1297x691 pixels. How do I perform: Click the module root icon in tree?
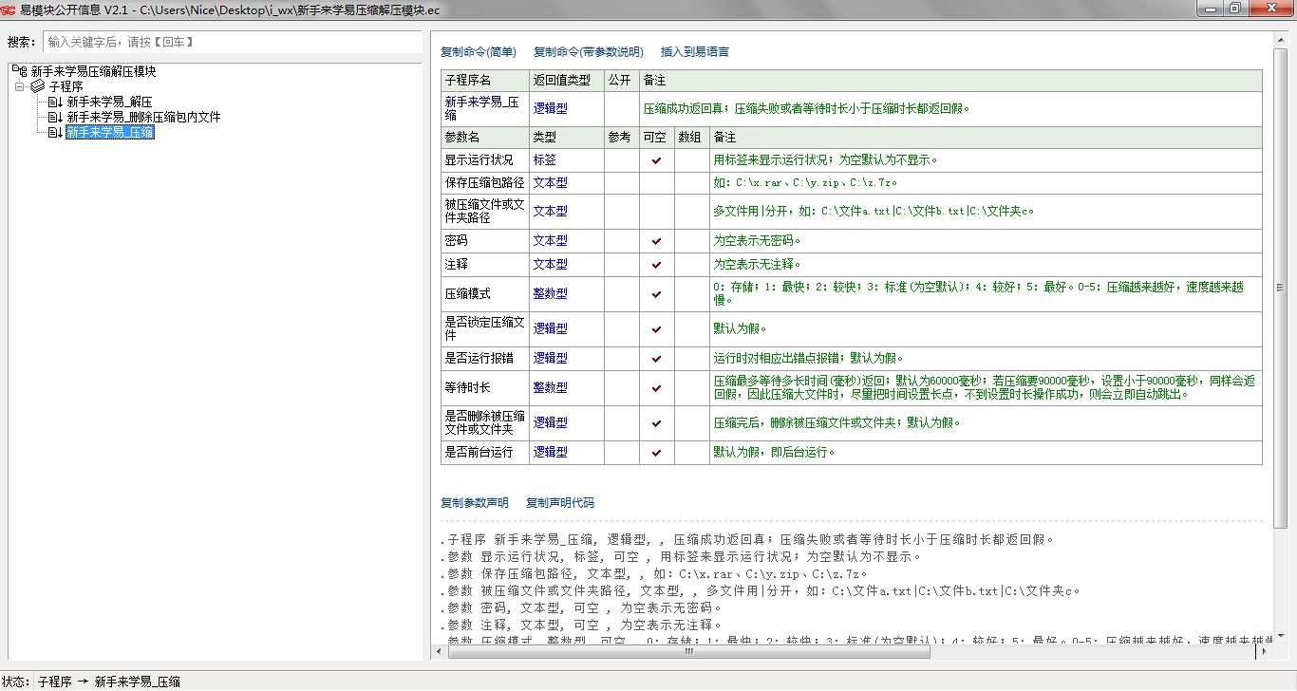[19, 71]
